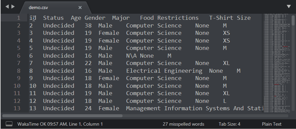Click the previous tab left arrow
Screen dimensions: 296x129
click(7, 7)
